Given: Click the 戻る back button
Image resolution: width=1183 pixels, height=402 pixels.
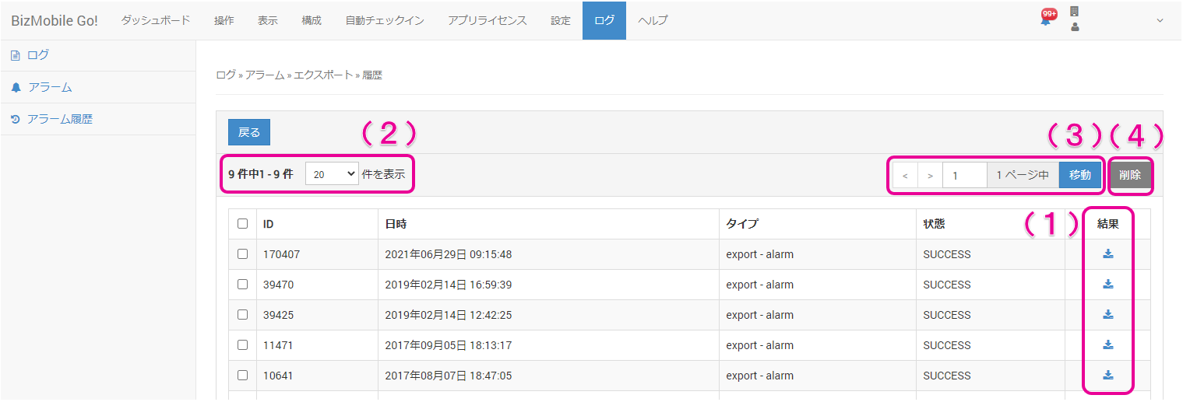Looking at the screenshot, I should (249, 133).
